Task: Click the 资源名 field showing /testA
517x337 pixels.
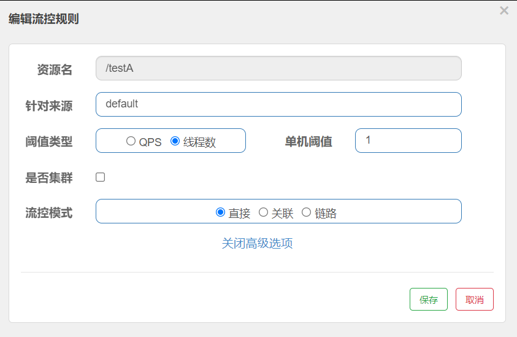Action: (278, 68)
